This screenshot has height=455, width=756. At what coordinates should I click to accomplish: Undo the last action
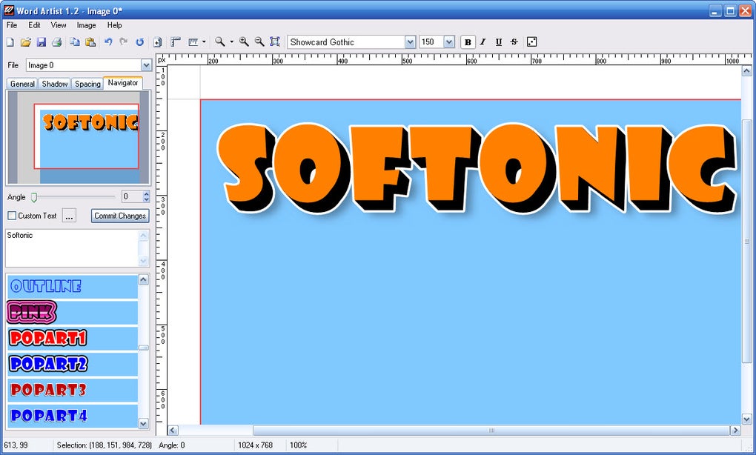point(108,42)
